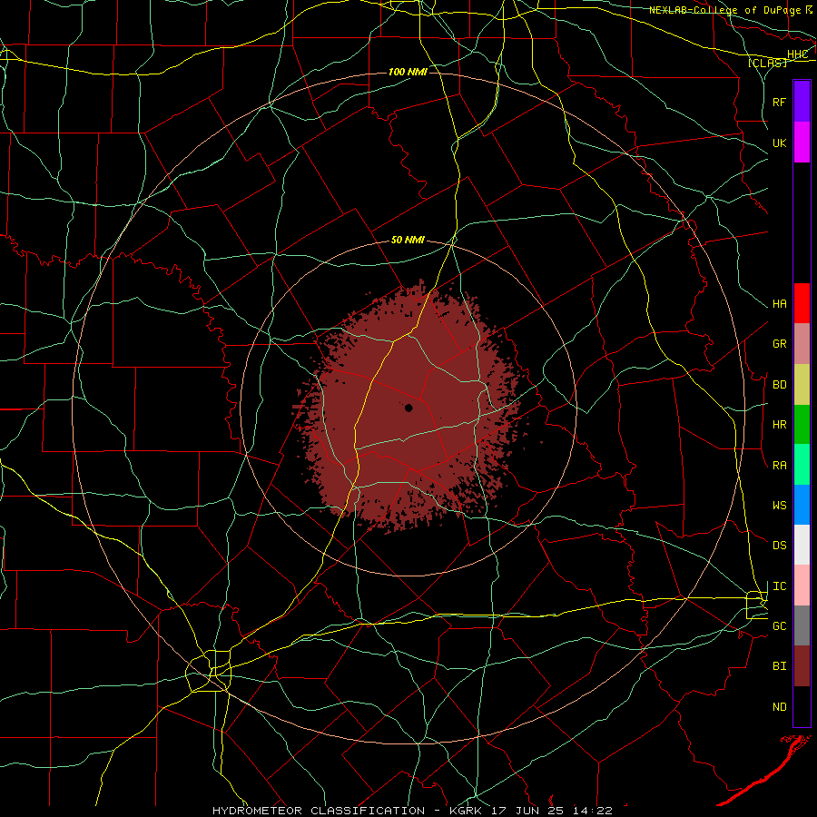Select the GR dusty-pink legend swatch
This screenshot has width=817, height=817.
(802, 344)
